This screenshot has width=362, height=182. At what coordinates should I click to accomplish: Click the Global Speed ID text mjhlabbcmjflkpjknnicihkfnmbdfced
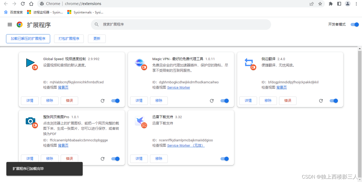[x=77, y=82]
